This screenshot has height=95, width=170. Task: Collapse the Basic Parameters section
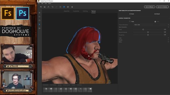(x=168, y=27)
